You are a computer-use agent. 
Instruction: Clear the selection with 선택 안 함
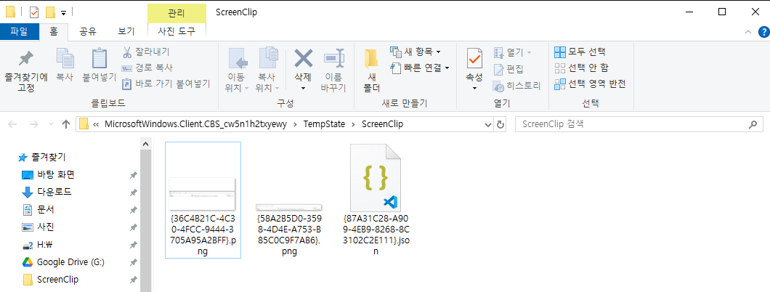click(583, 68)
